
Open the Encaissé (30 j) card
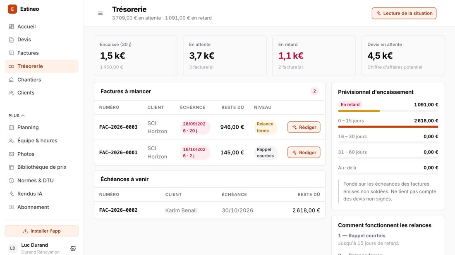pyautogui.click(x=136, y=56)
